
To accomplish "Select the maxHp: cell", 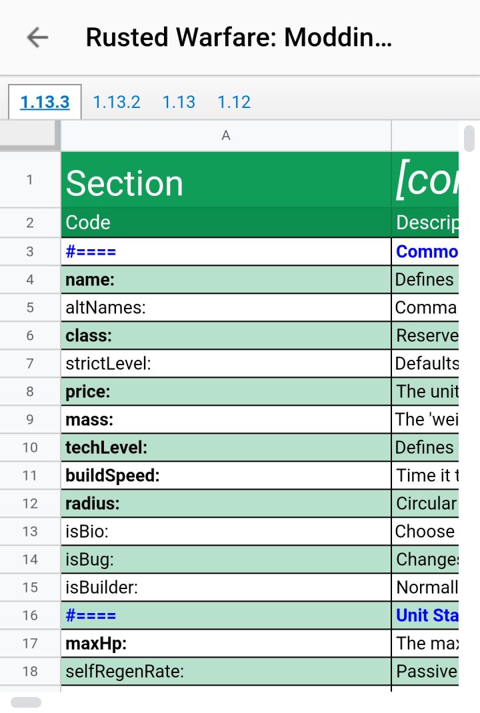I will 226,644.
